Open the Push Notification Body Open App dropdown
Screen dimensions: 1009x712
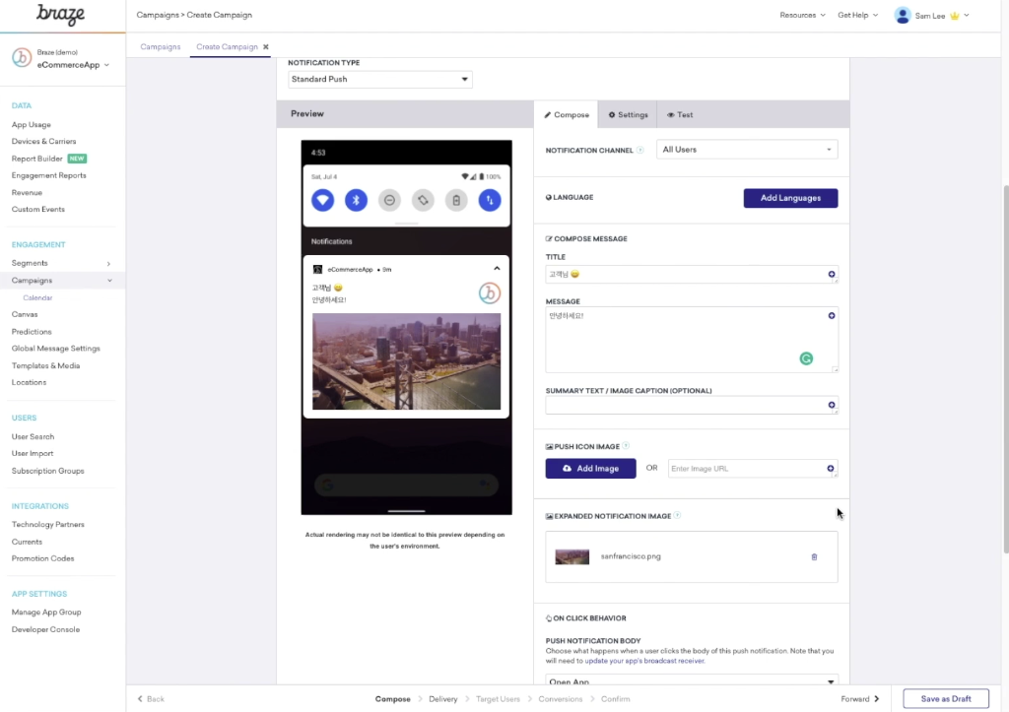point(692,680)
